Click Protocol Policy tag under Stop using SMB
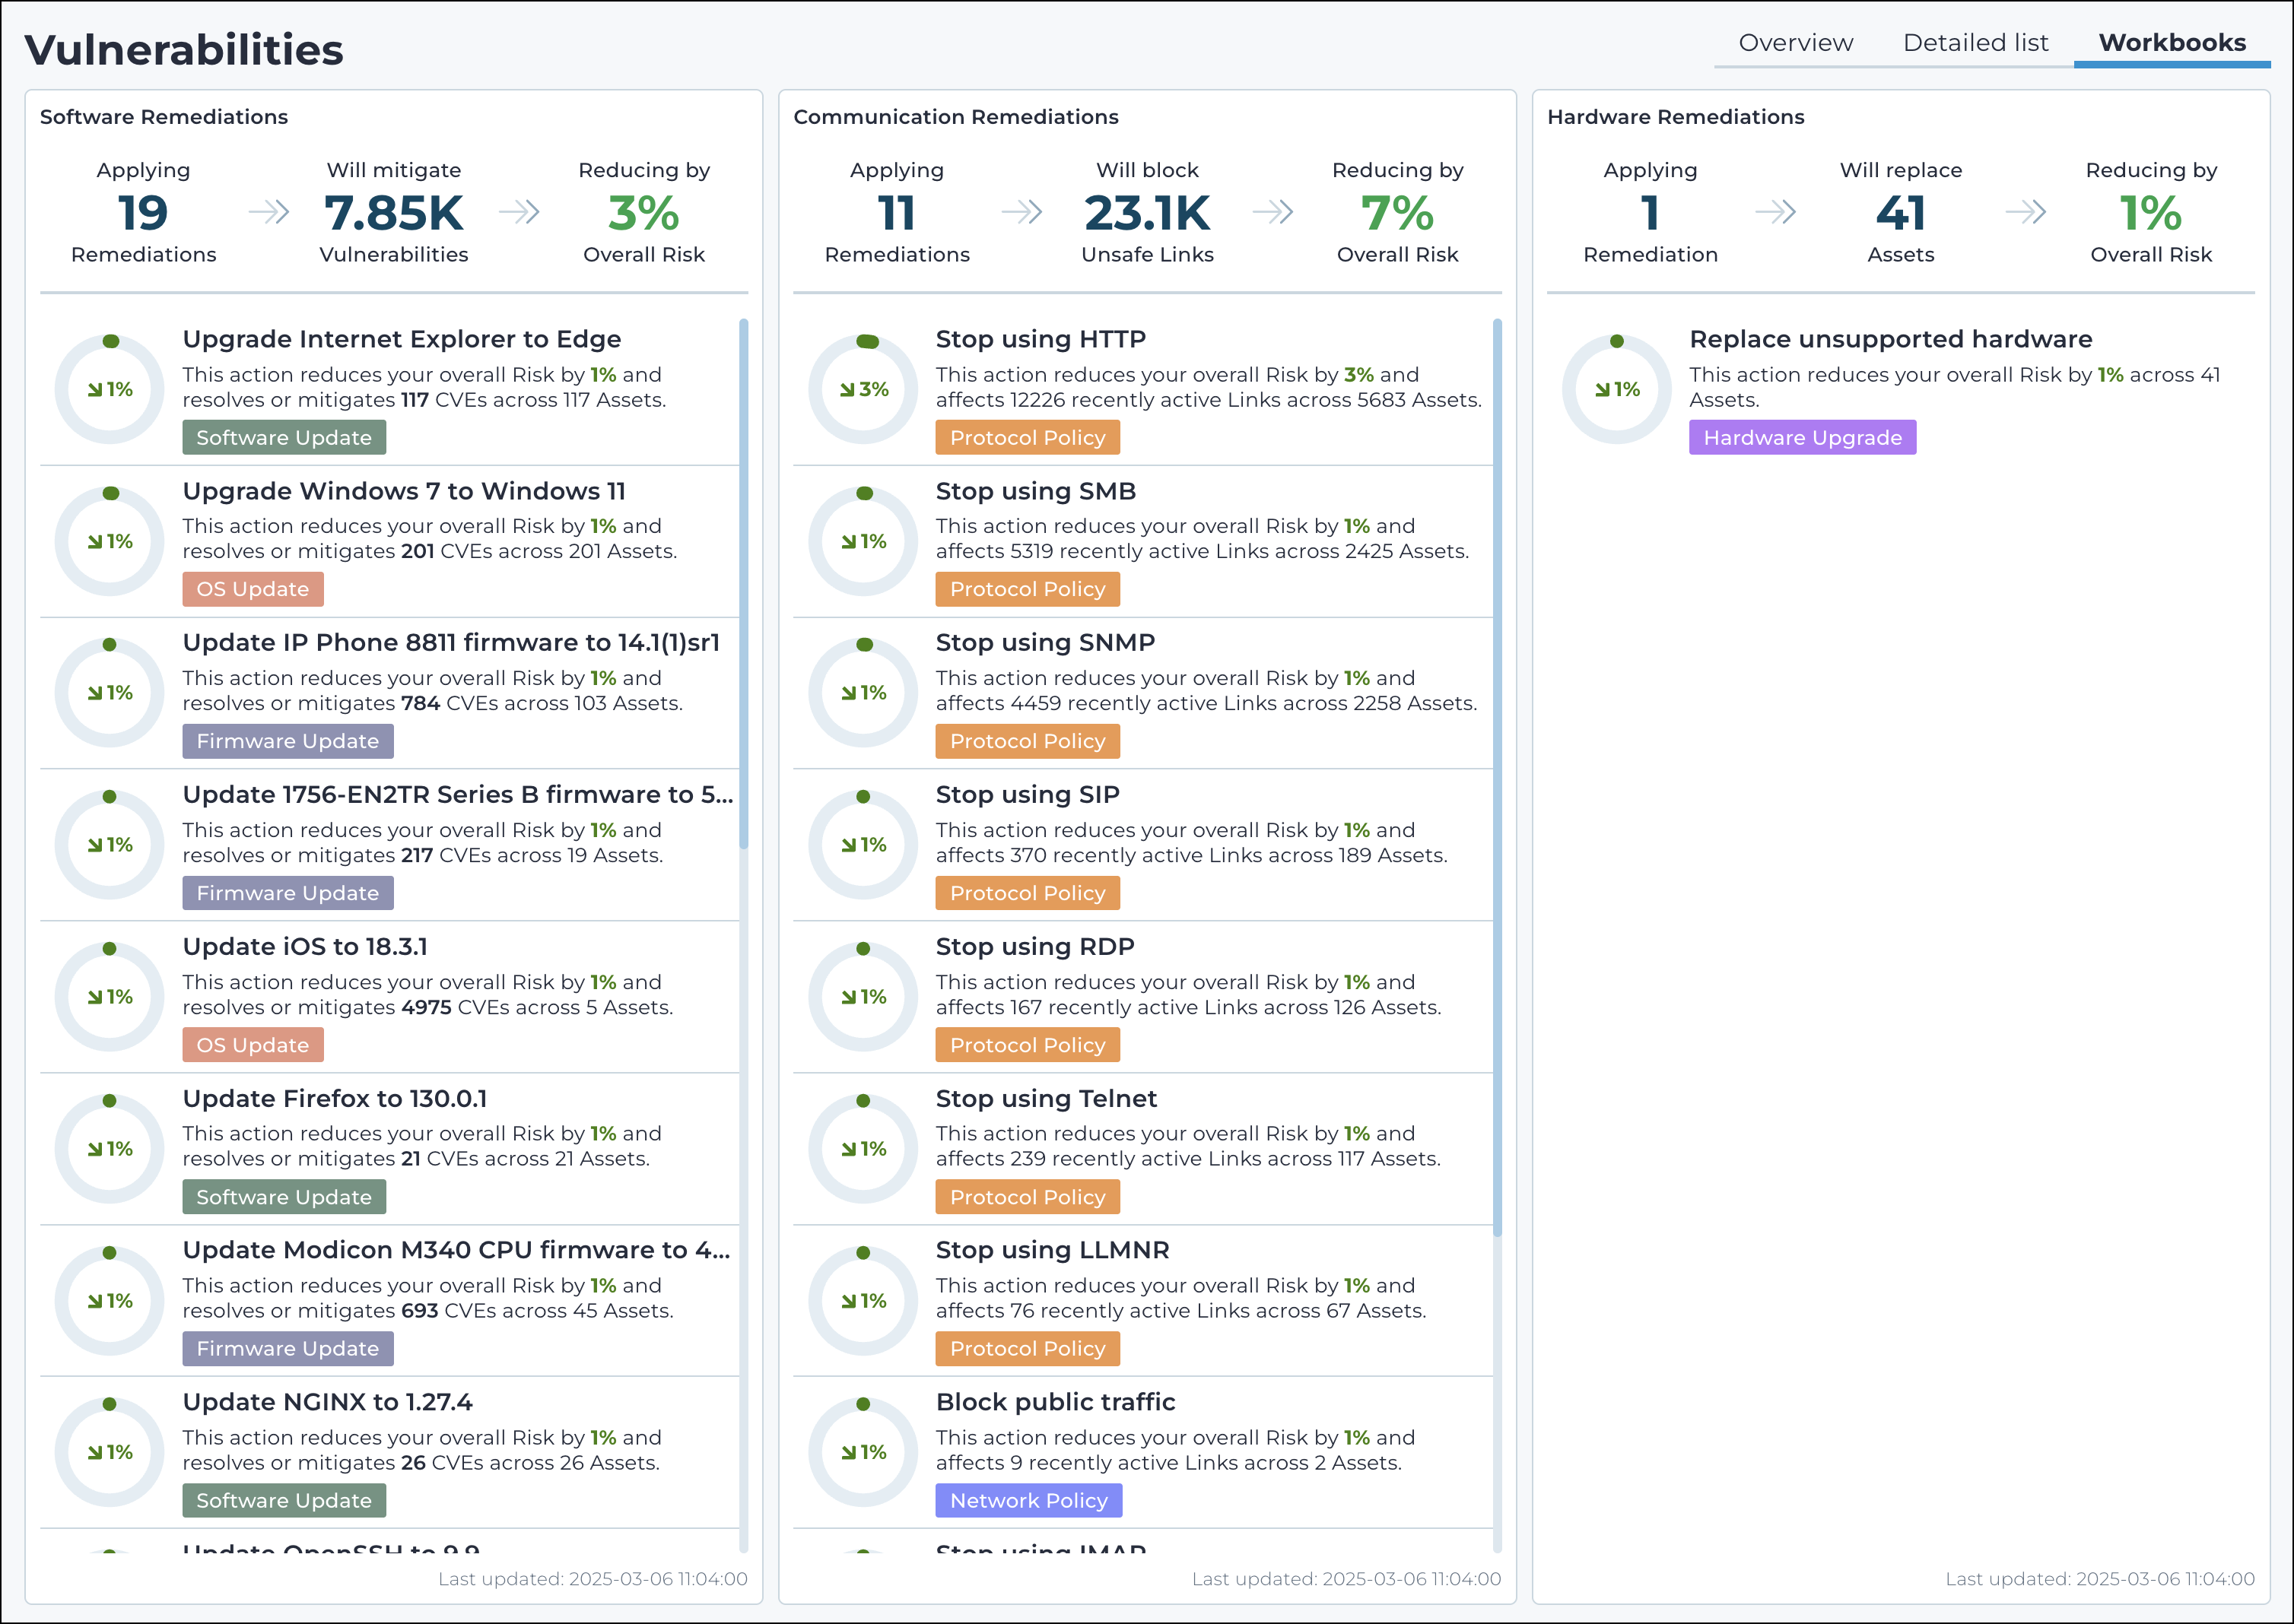Image resolution: width=2294 pixels, height=1624 pixels. tap(1028, 589)
